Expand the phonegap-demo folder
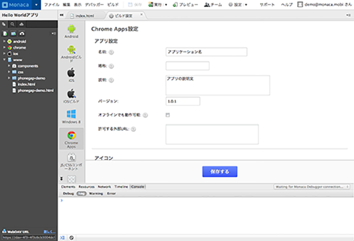The width and height of the screenshot is (354, 241). click(9, 78)
